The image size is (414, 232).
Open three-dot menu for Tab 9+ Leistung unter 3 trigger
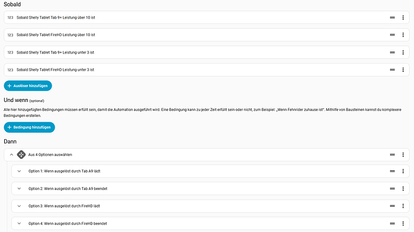pyautogui.click(x=403, y=52)
